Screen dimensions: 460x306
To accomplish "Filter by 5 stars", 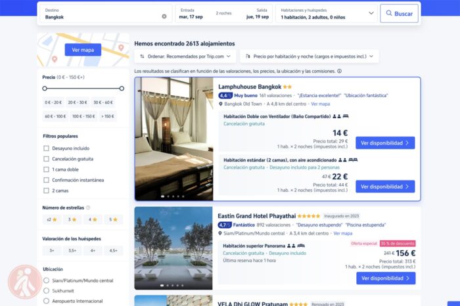I will click(x=114, y=219).
